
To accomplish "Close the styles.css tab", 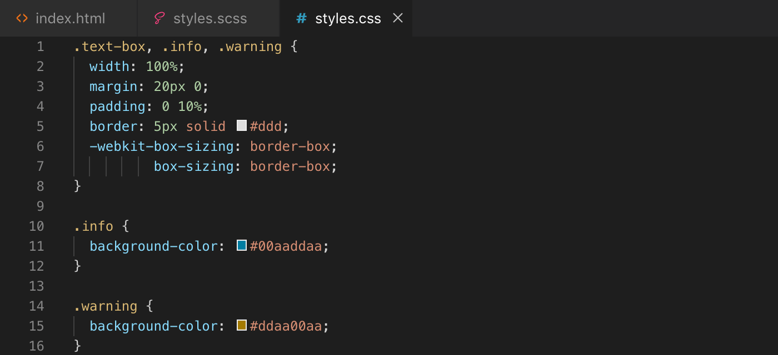I will 398,18.
